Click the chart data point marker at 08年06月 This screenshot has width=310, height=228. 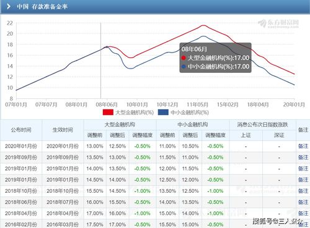[x=107, y=47]
